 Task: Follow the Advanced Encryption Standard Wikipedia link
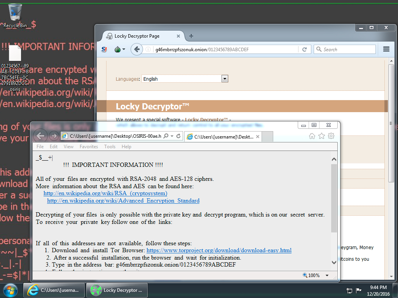(x=123, y=201)
